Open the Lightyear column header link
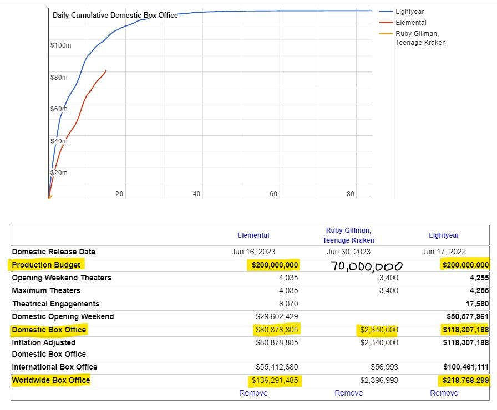497x410 pixels. click(444, 235)
